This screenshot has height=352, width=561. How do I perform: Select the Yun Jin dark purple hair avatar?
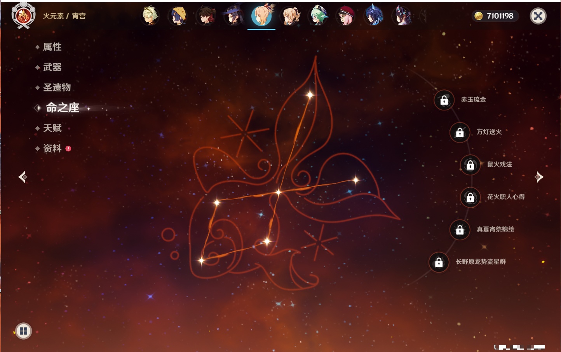pos(402,16)
